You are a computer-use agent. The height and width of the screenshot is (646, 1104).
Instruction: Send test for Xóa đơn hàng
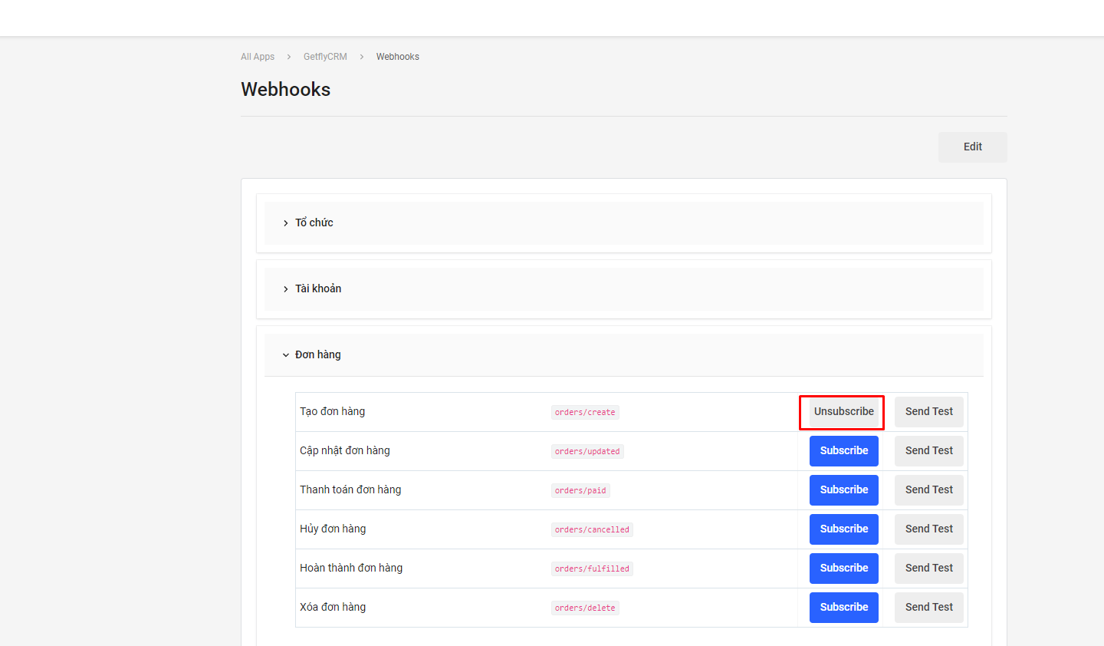tap(928, 608)
